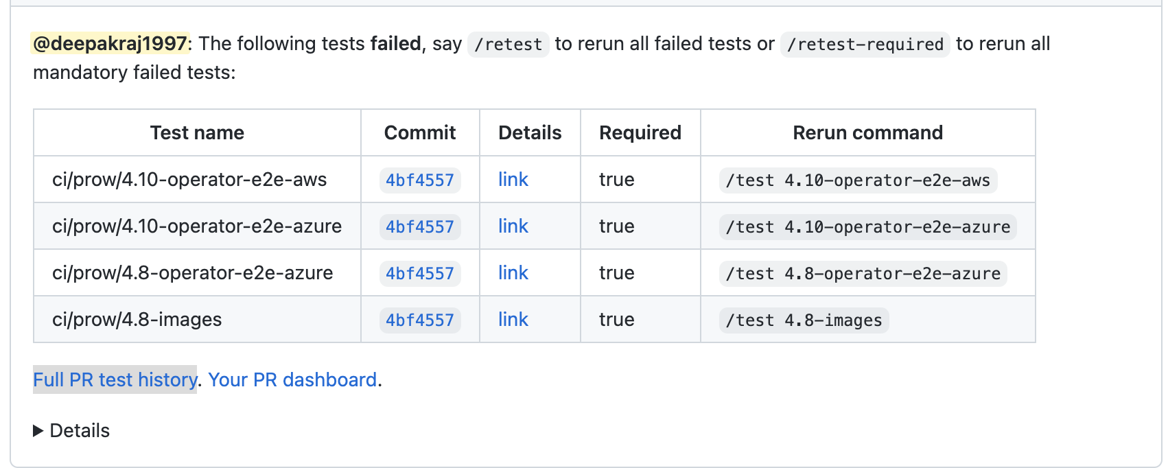Open details link for 4.8-operator-e2e-azure test
Viewport: 1168px width, 468px height.
(513, 273)
